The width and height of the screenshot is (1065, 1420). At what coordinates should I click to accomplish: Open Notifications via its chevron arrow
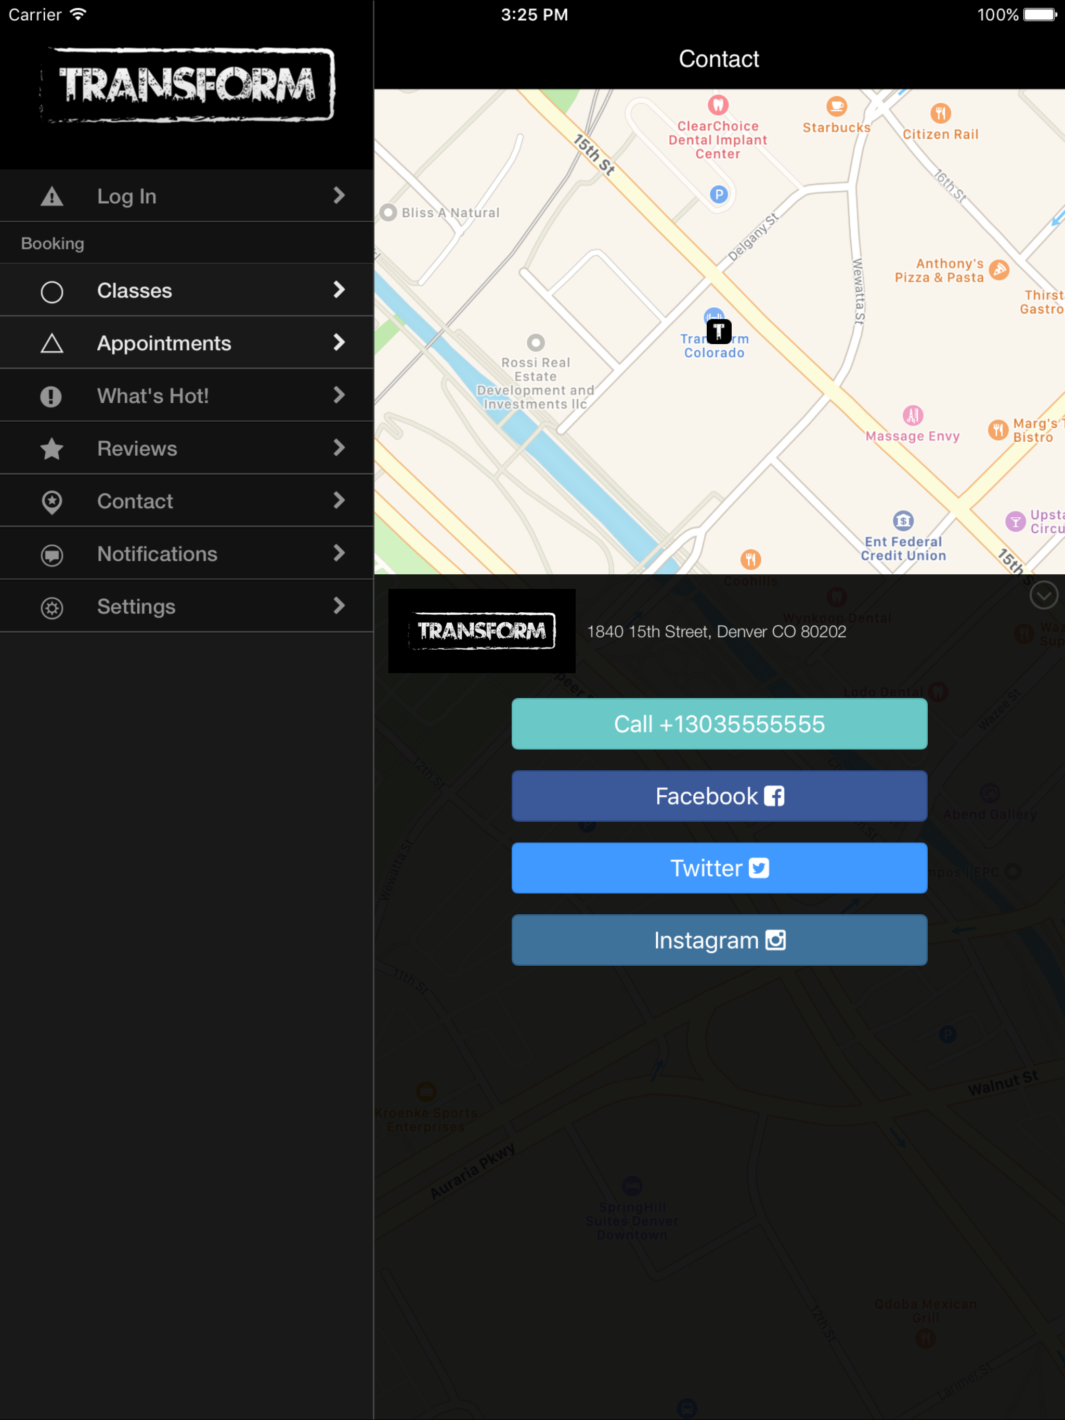[x=339, y=554]
